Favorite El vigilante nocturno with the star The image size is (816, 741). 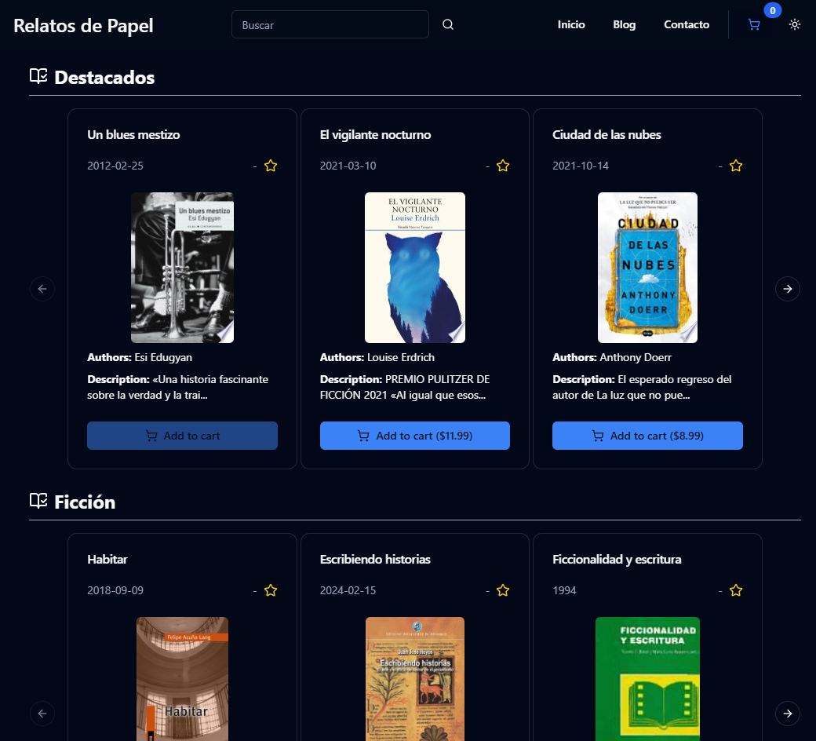(x=503, y=166)
